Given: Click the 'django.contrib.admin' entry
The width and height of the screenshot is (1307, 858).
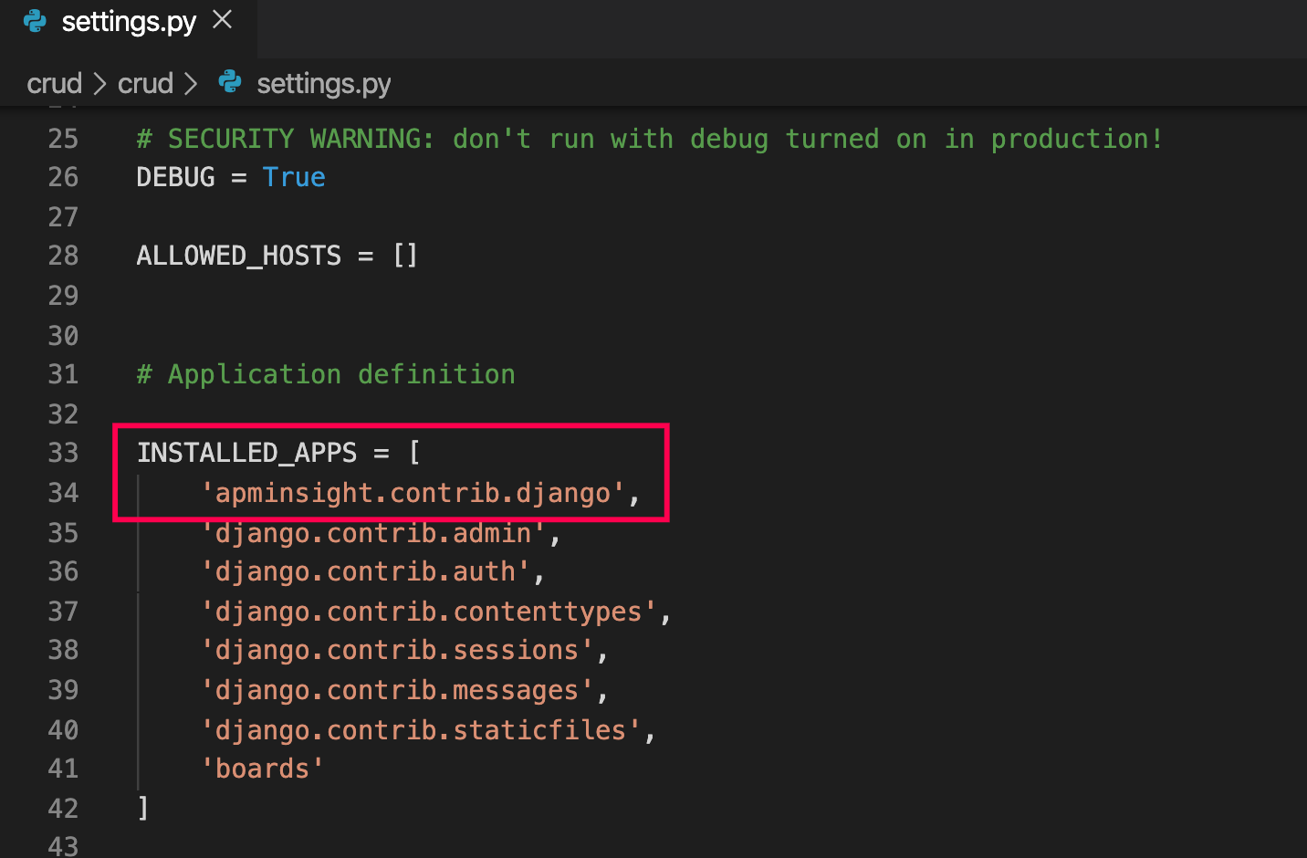Looking at the screenshot, I should click(x=372, y=533).
